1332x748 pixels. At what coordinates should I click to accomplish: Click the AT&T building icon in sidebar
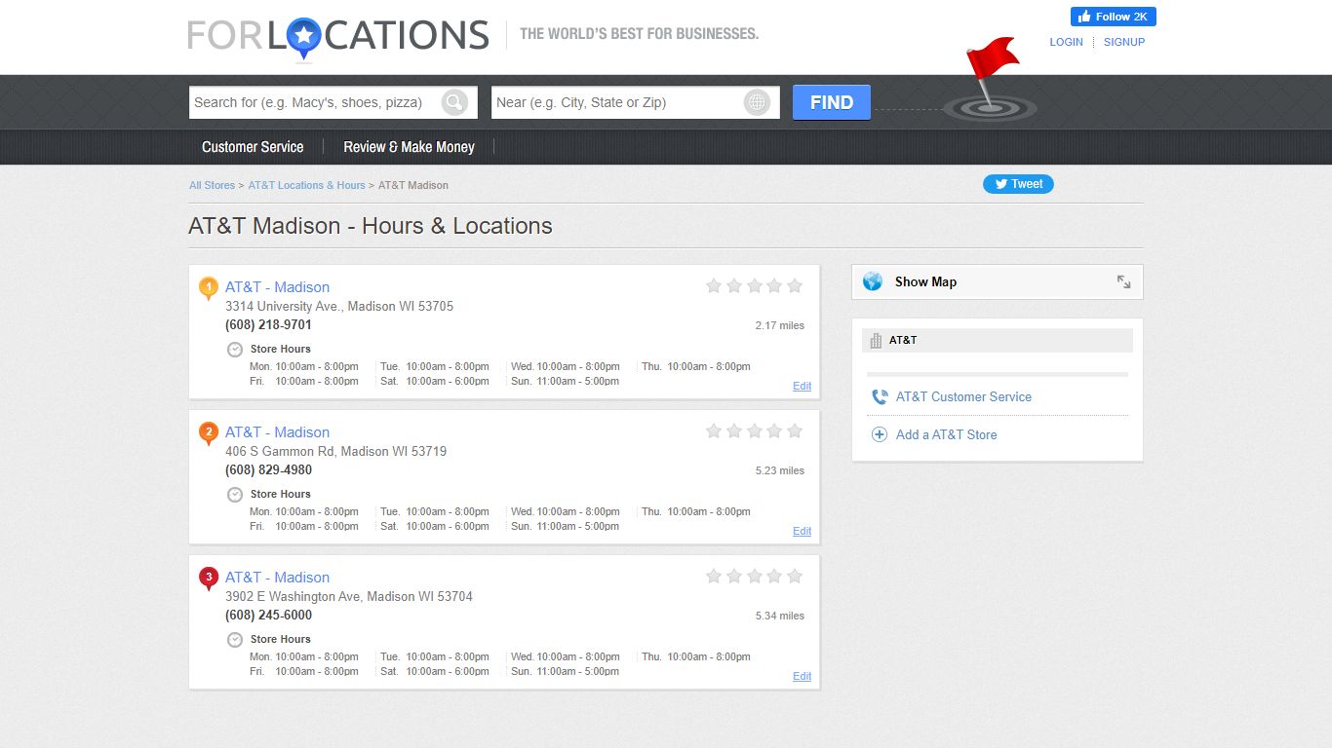coord(876,340)
